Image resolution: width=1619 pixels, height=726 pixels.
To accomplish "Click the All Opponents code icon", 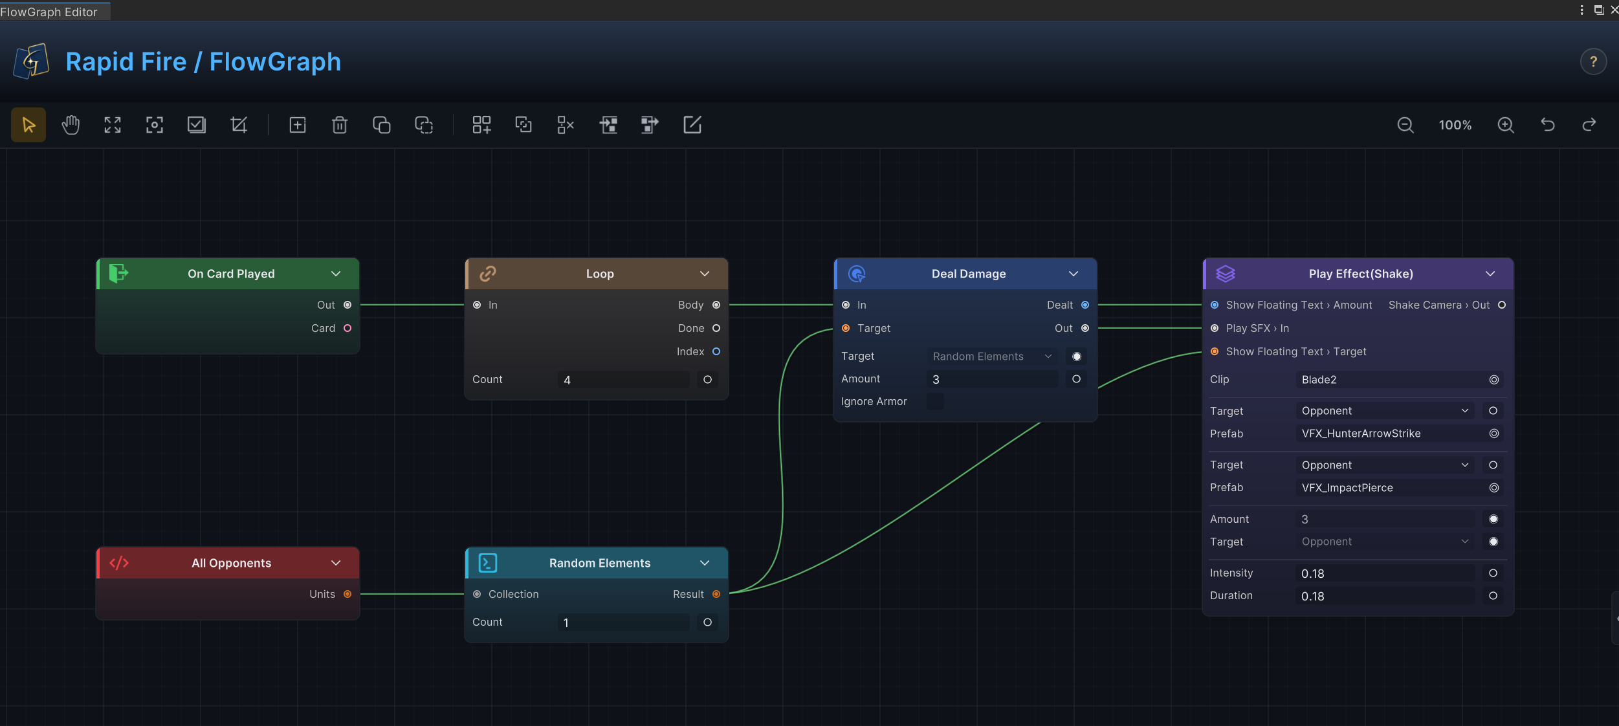I will tap(119, 563).
